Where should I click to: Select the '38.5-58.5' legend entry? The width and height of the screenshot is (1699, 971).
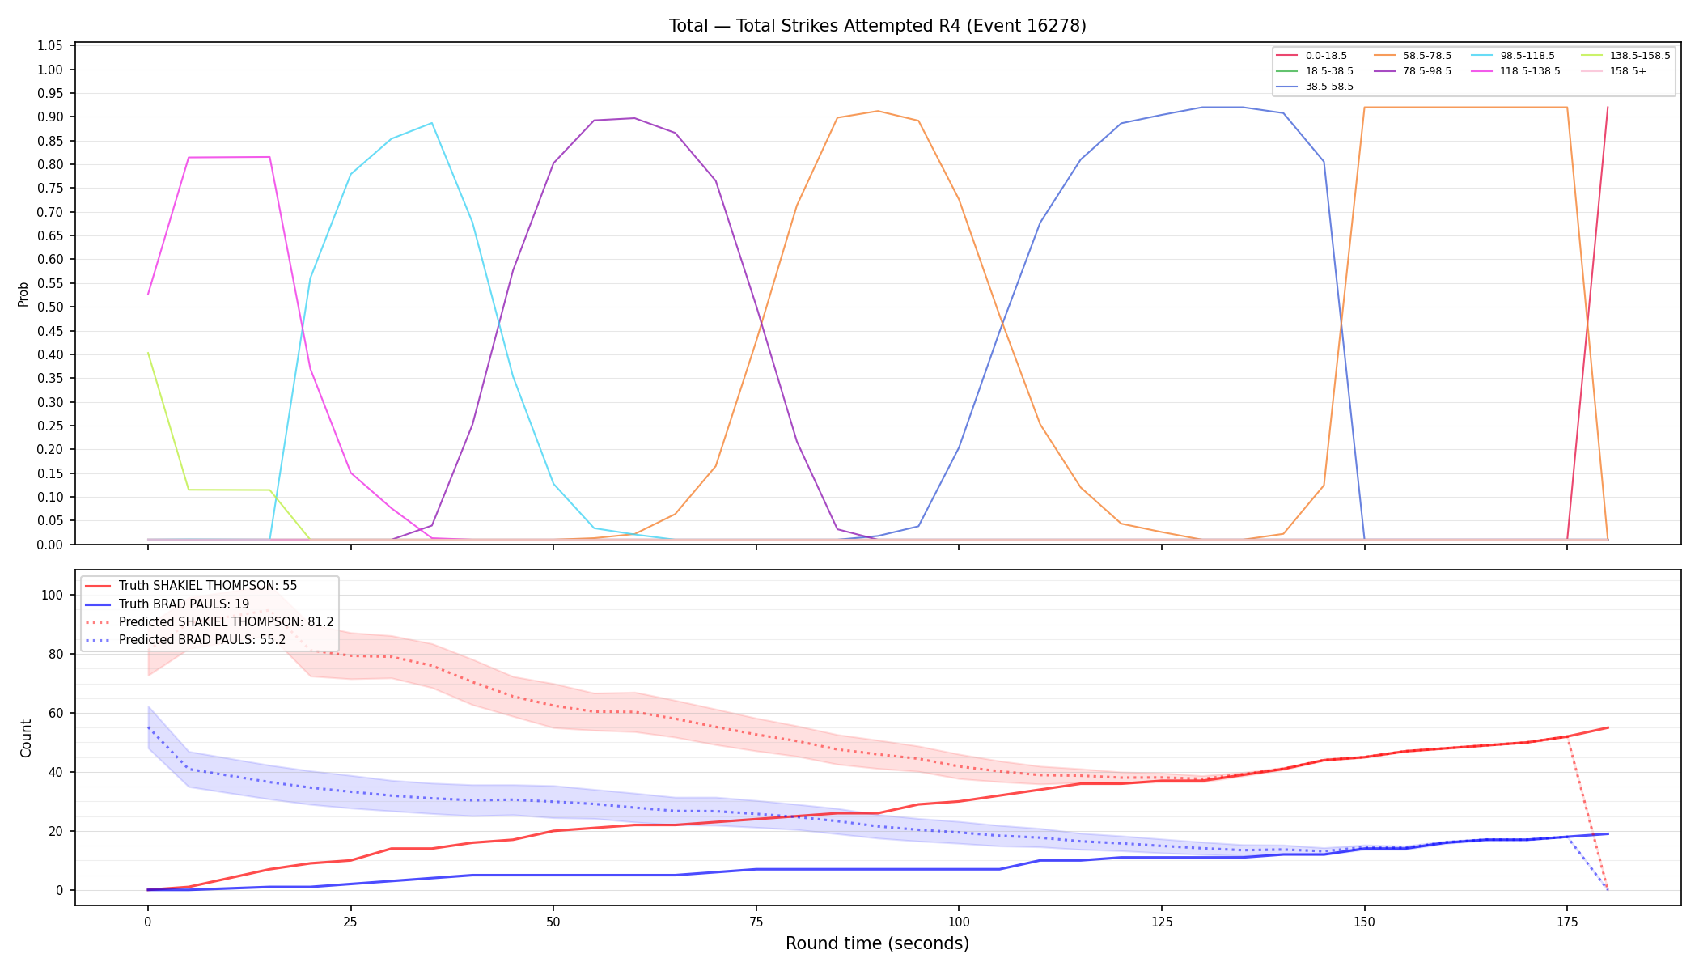click(1315, 87)
